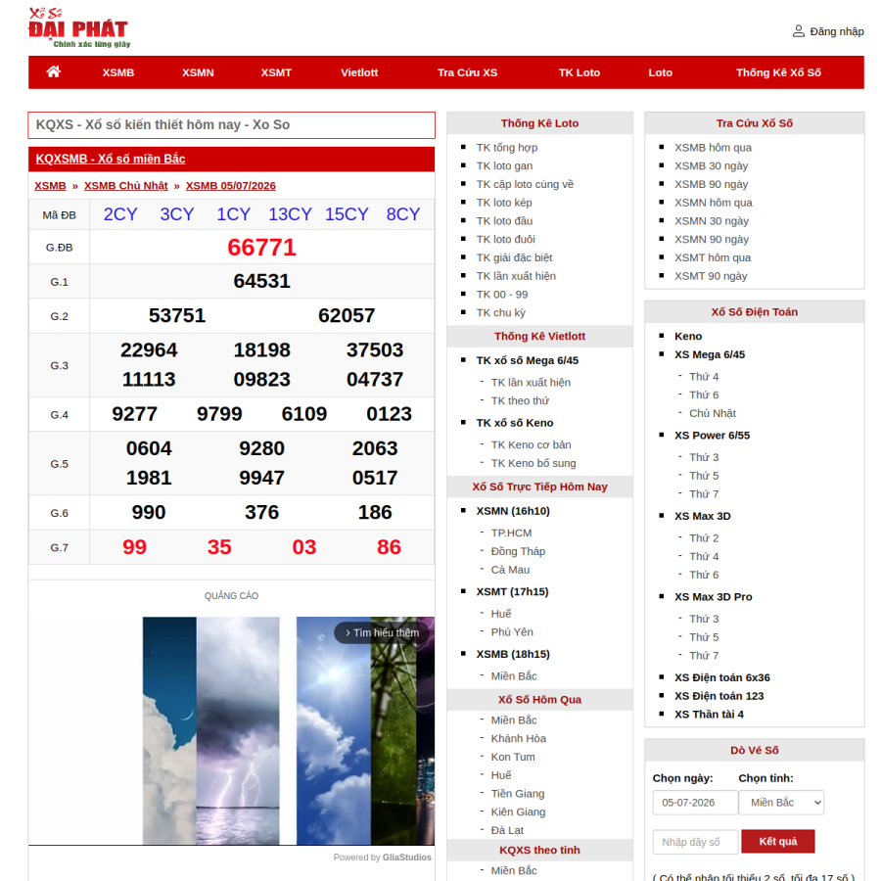Open Cà Mau live results
The height and width of the screenshot is (881, 881).
point(510,570)
